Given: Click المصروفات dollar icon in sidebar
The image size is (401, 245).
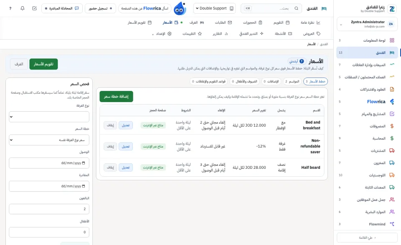Looking at the screenshot, I should click(392, 126).
